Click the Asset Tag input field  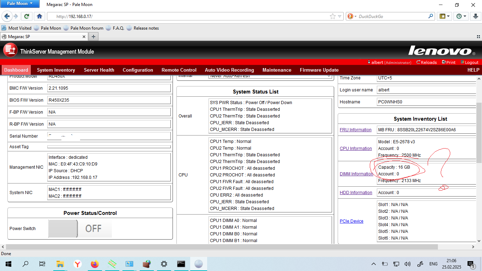coord(109,147)
